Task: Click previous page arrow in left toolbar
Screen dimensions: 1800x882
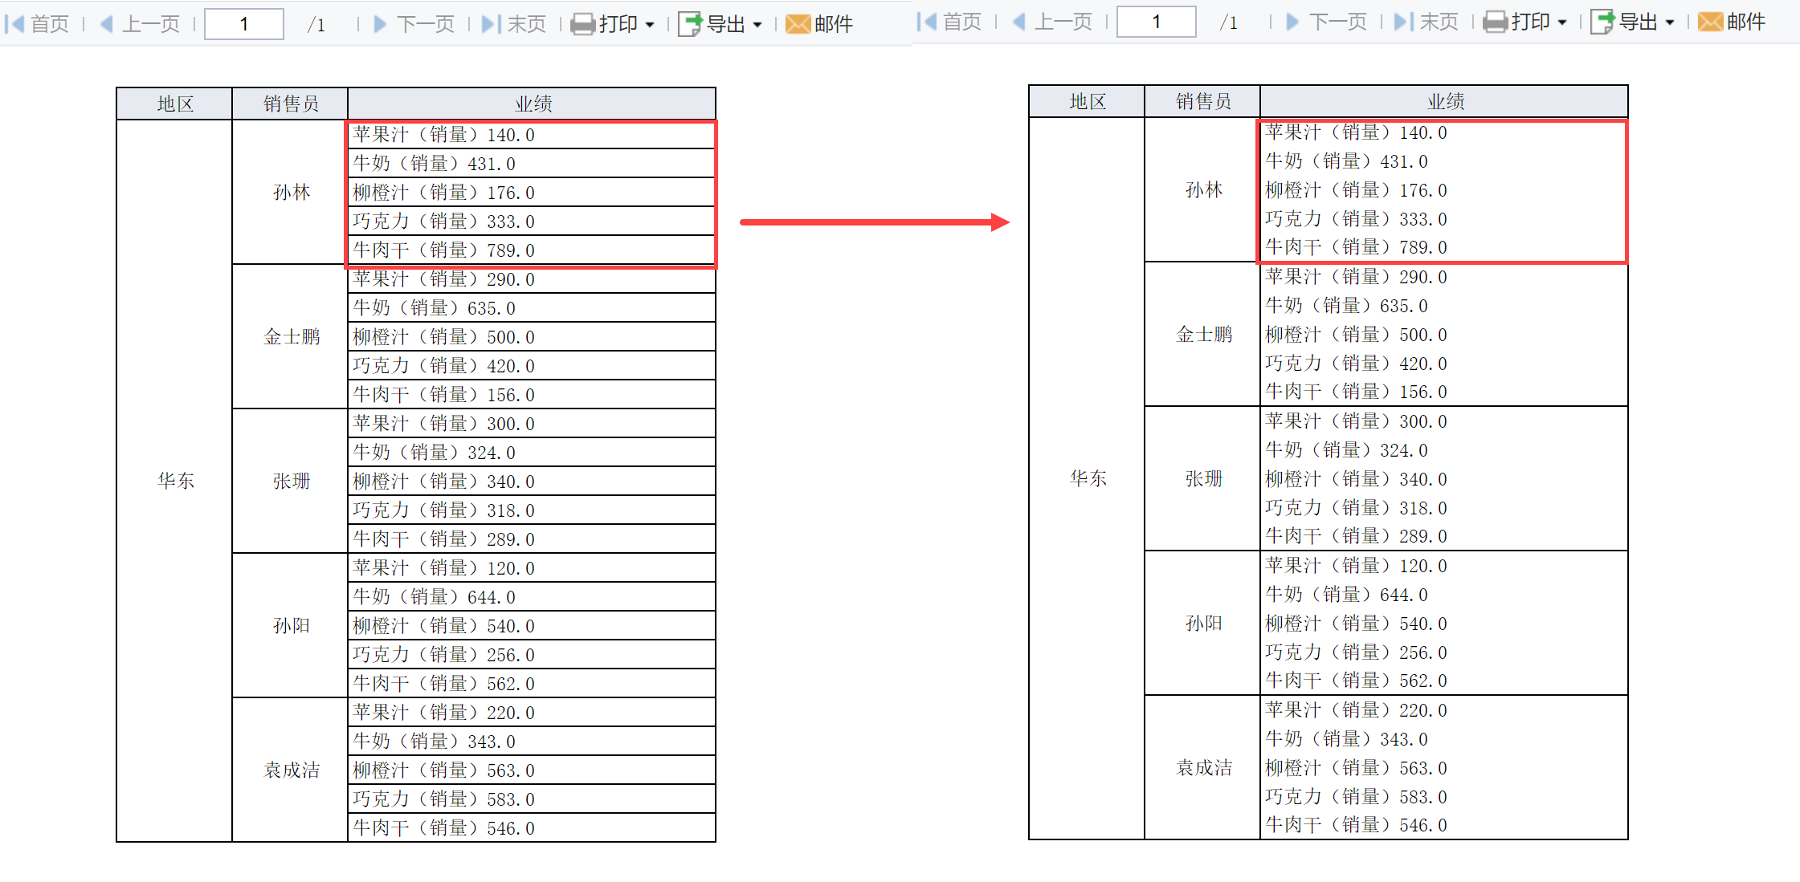Action: point(106,23)
